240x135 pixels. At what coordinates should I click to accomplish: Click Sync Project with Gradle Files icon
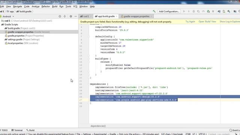point(219,11)
